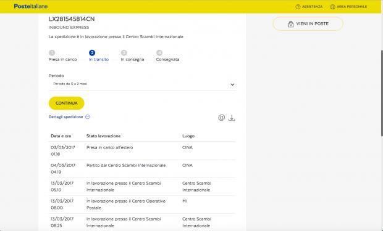Open Area Personale user icon
383x231 pixels.
[x=332, y=7]
